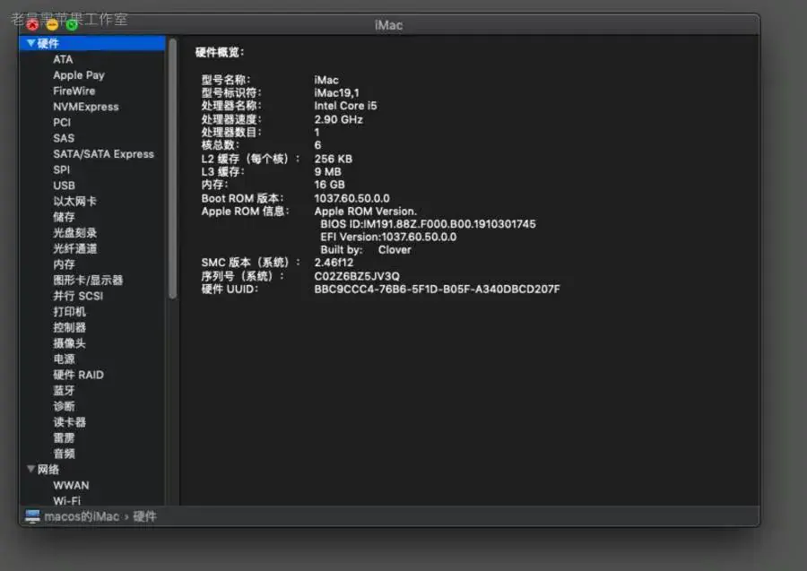
Task: Click memory value 16 GB
Action: coord(329,185)
